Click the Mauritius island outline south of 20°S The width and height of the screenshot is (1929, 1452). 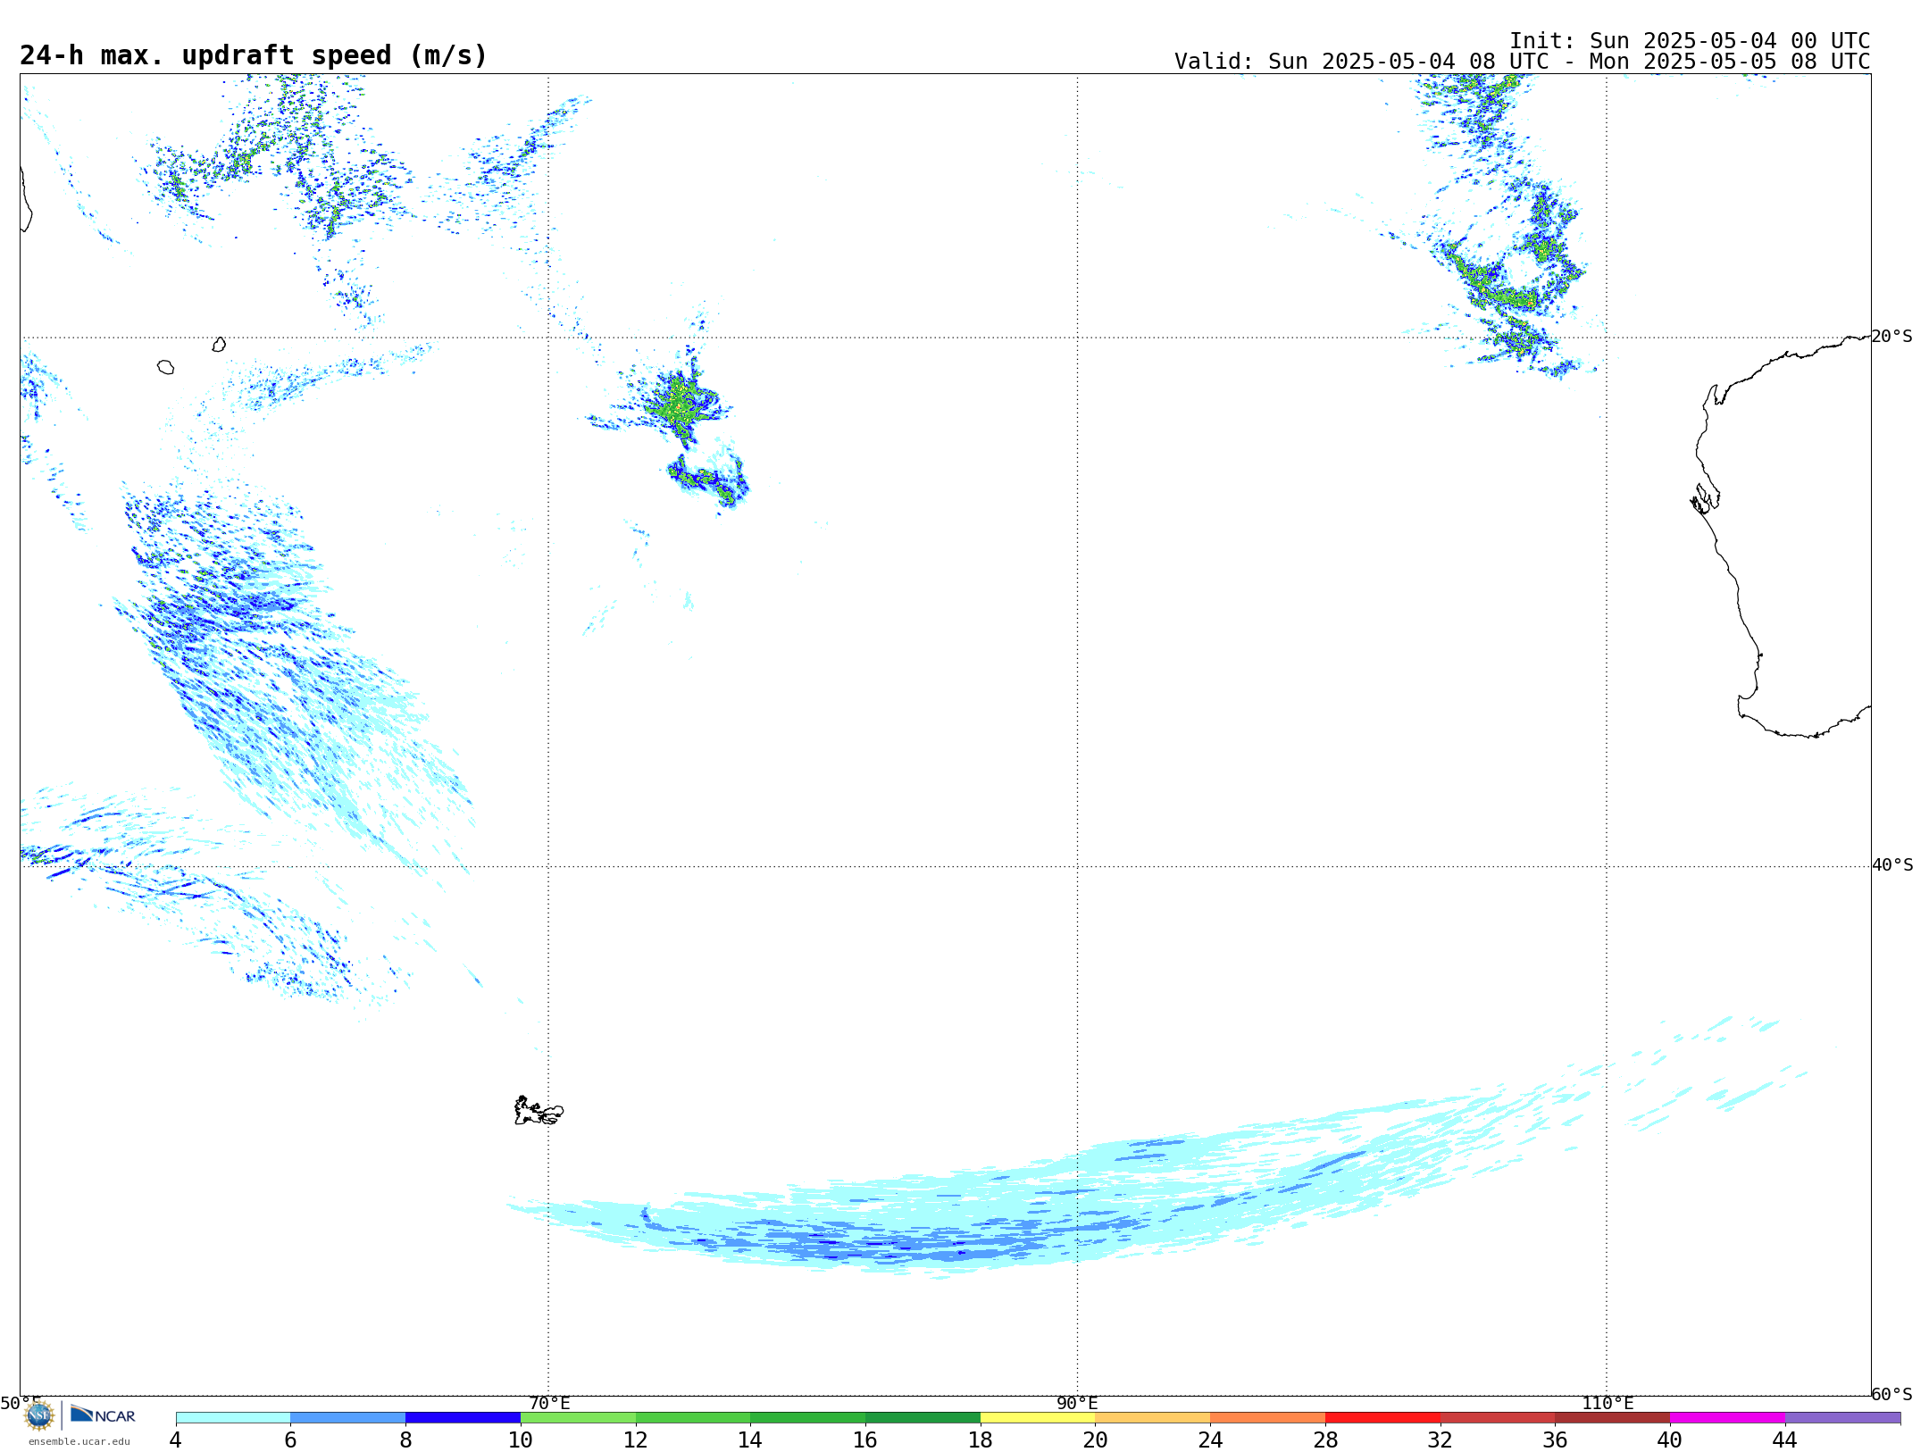click(219, 345)
